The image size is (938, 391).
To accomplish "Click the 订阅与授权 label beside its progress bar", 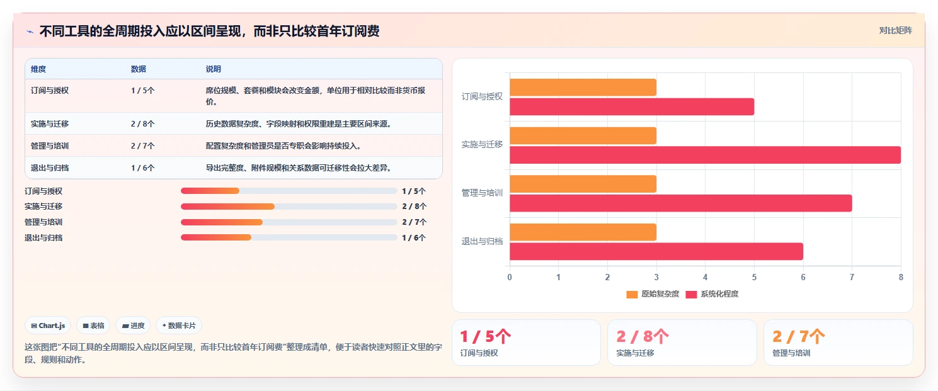I will pos(43,191).
